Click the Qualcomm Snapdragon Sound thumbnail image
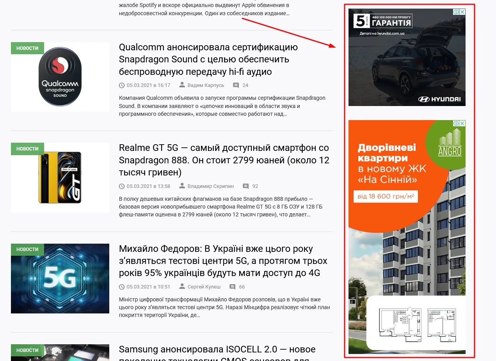The image size is (496, 361). (x=60, y=77)
